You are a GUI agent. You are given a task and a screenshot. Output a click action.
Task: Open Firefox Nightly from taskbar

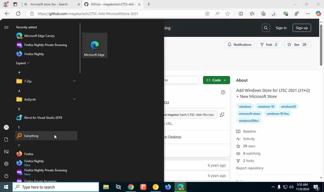coord(168,187)
